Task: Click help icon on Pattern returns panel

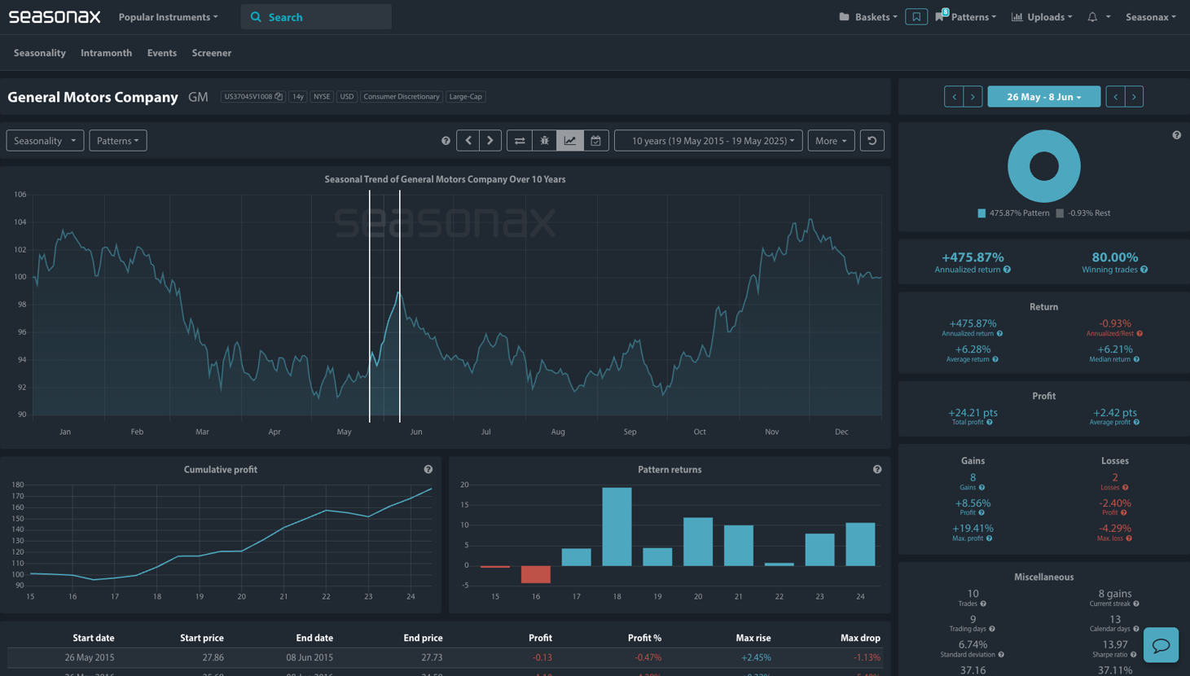Action: coord(877,469)
